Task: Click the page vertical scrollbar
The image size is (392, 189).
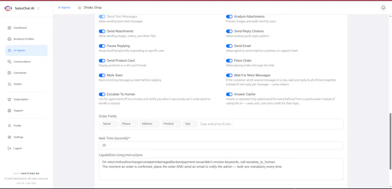Action: click(x=390, y=141)
